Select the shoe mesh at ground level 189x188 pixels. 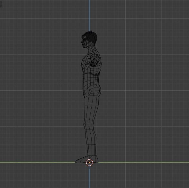point(86,159)
